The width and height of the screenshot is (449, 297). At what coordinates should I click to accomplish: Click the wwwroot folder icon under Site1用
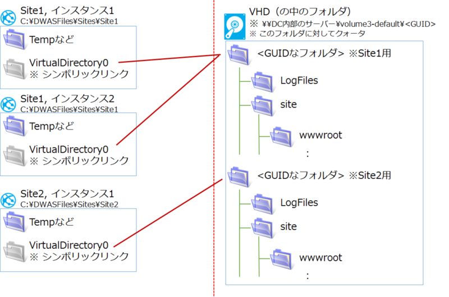[x=282, y=137]
